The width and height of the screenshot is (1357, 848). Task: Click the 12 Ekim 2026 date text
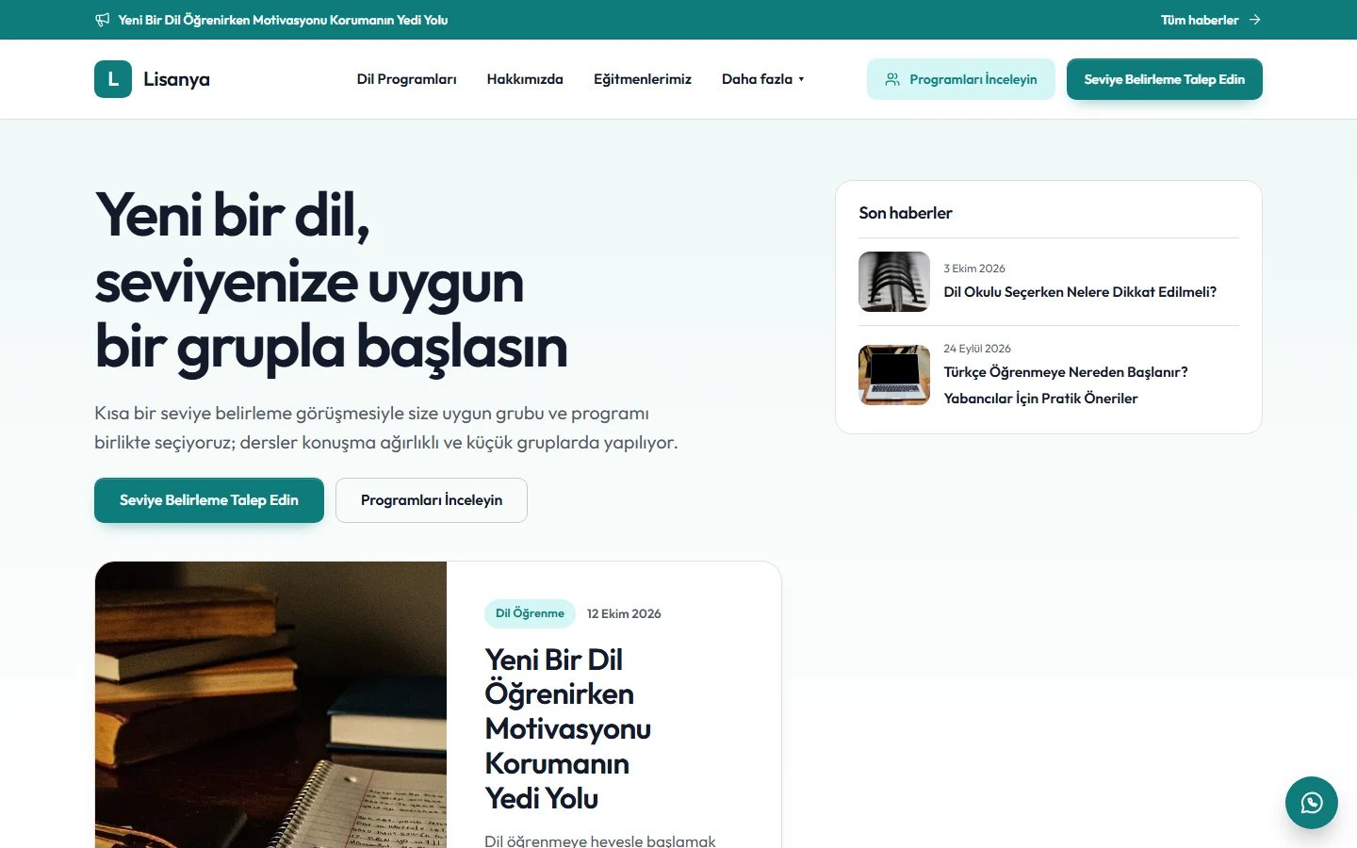624,613
